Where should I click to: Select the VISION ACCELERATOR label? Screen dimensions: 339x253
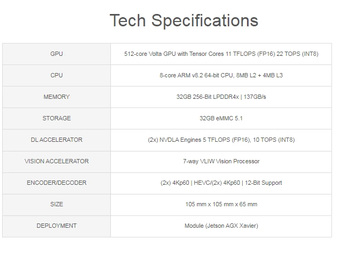(x=56, y=161)
